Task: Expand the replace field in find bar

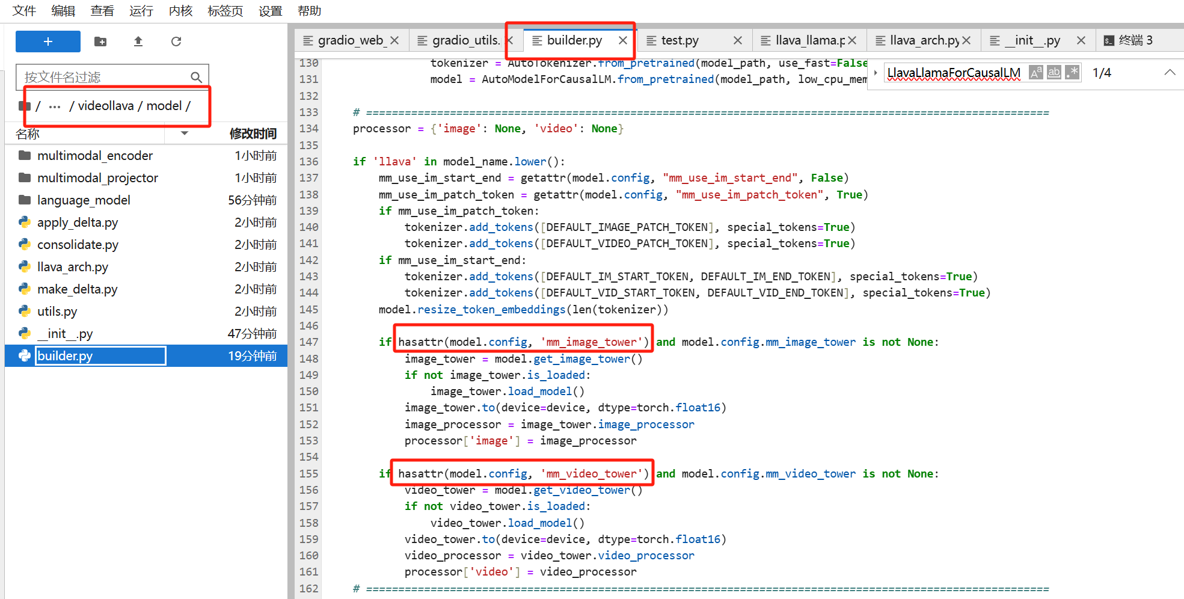Action: point(876,73)
